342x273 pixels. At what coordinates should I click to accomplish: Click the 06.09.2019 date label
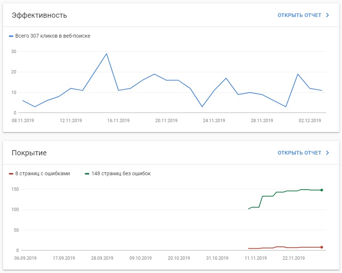25,258
